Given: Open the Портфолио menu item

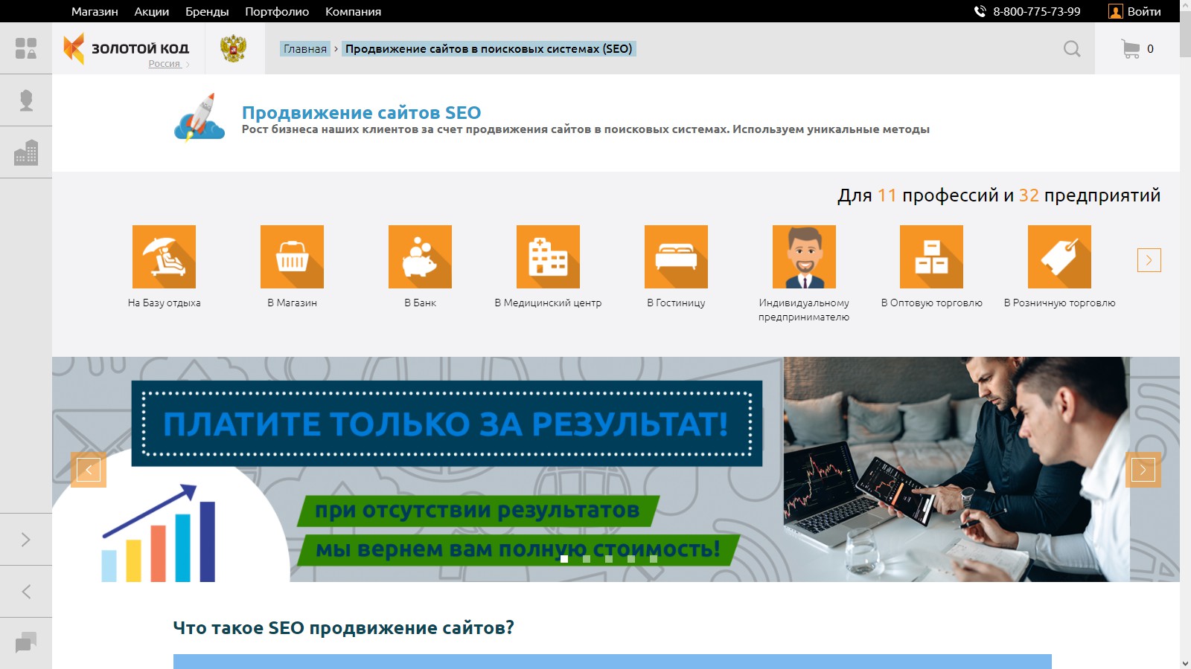Looking at the screenshot, I should pyautogui.click(x=277, y=12).
